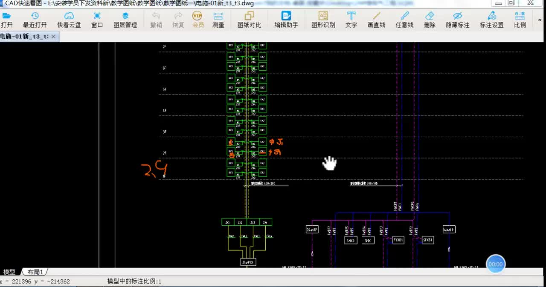
Task: Click the 24#AEP box in drawing
Action: tap(449, 230)
